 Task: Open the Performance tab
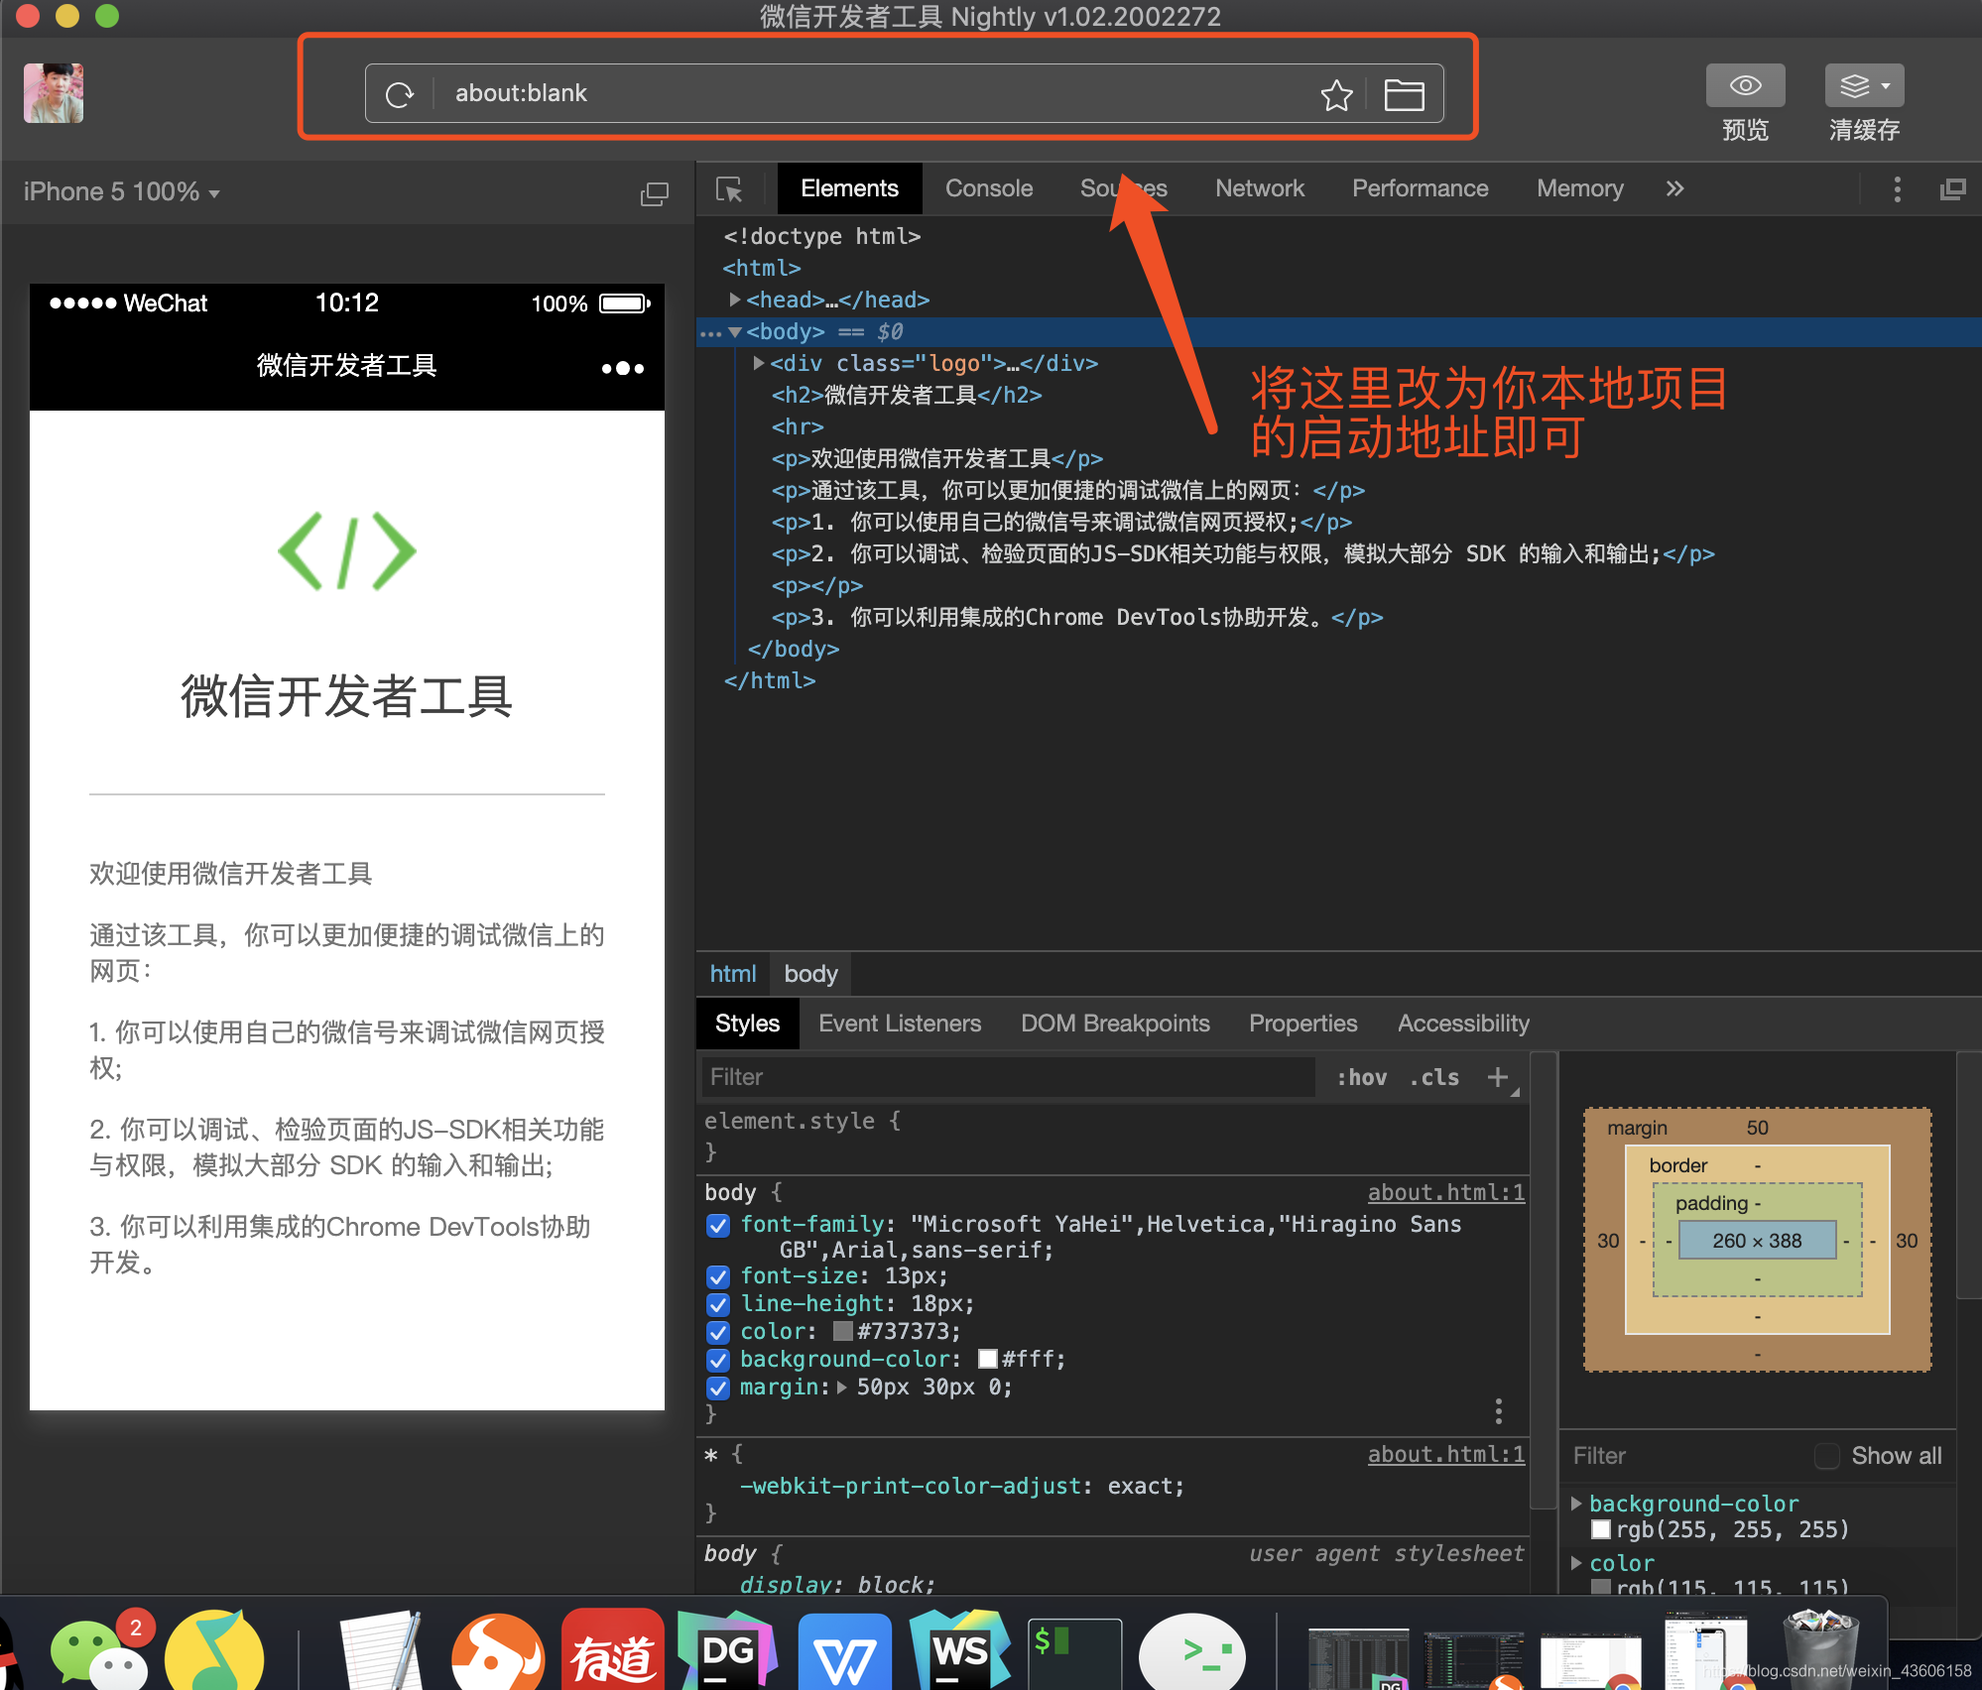coord(1420,188)
